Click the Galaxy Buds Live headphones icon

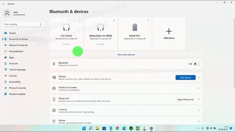(x=100, y=27)
